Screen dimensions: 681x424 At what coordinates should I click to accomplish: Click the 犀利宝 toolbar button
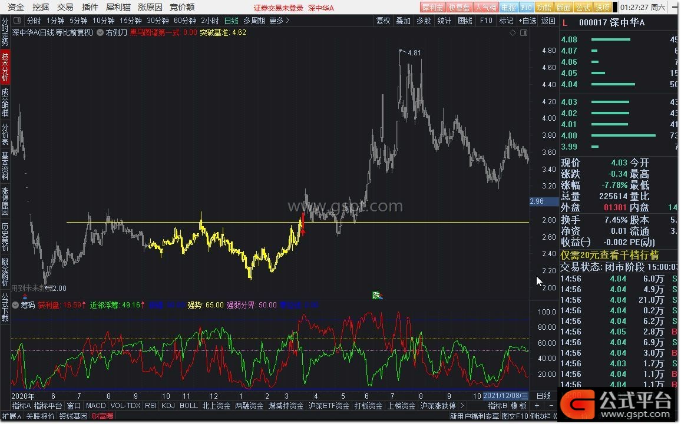click(432, 8)
